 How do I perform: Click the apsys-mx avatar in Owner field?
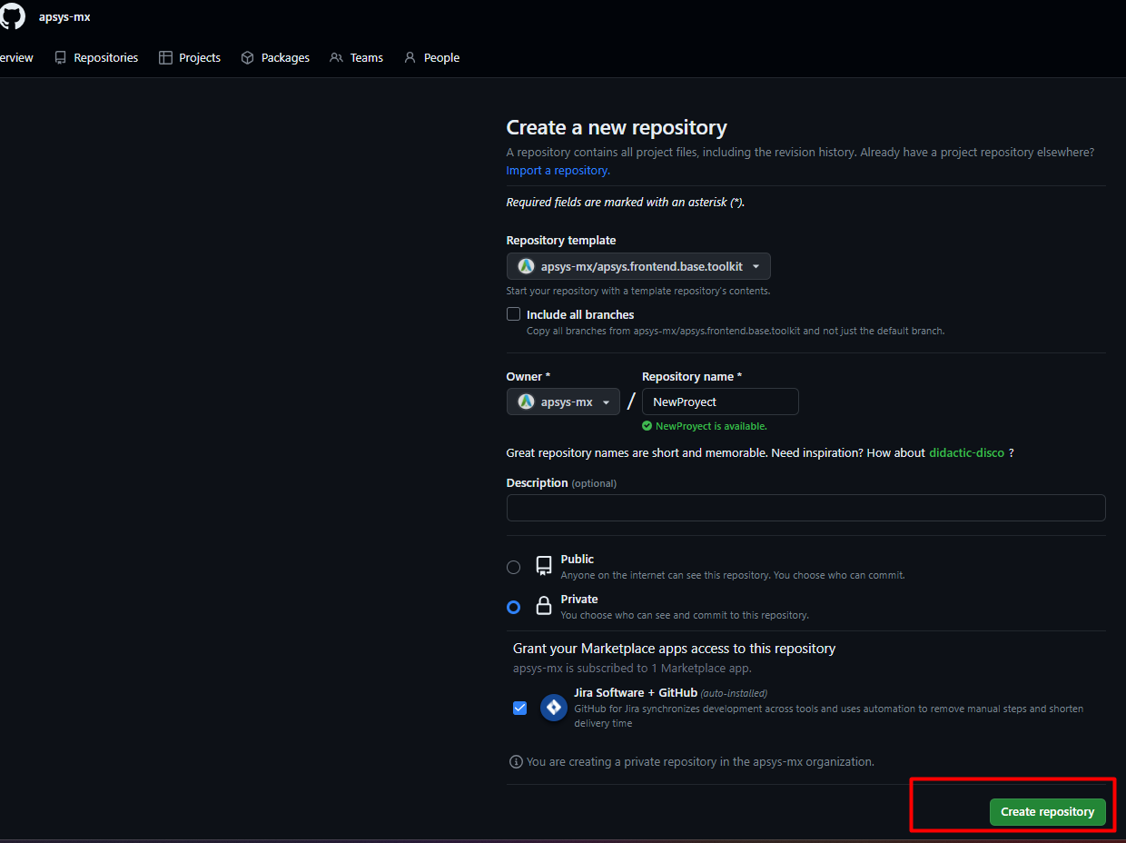click(526, 402)
